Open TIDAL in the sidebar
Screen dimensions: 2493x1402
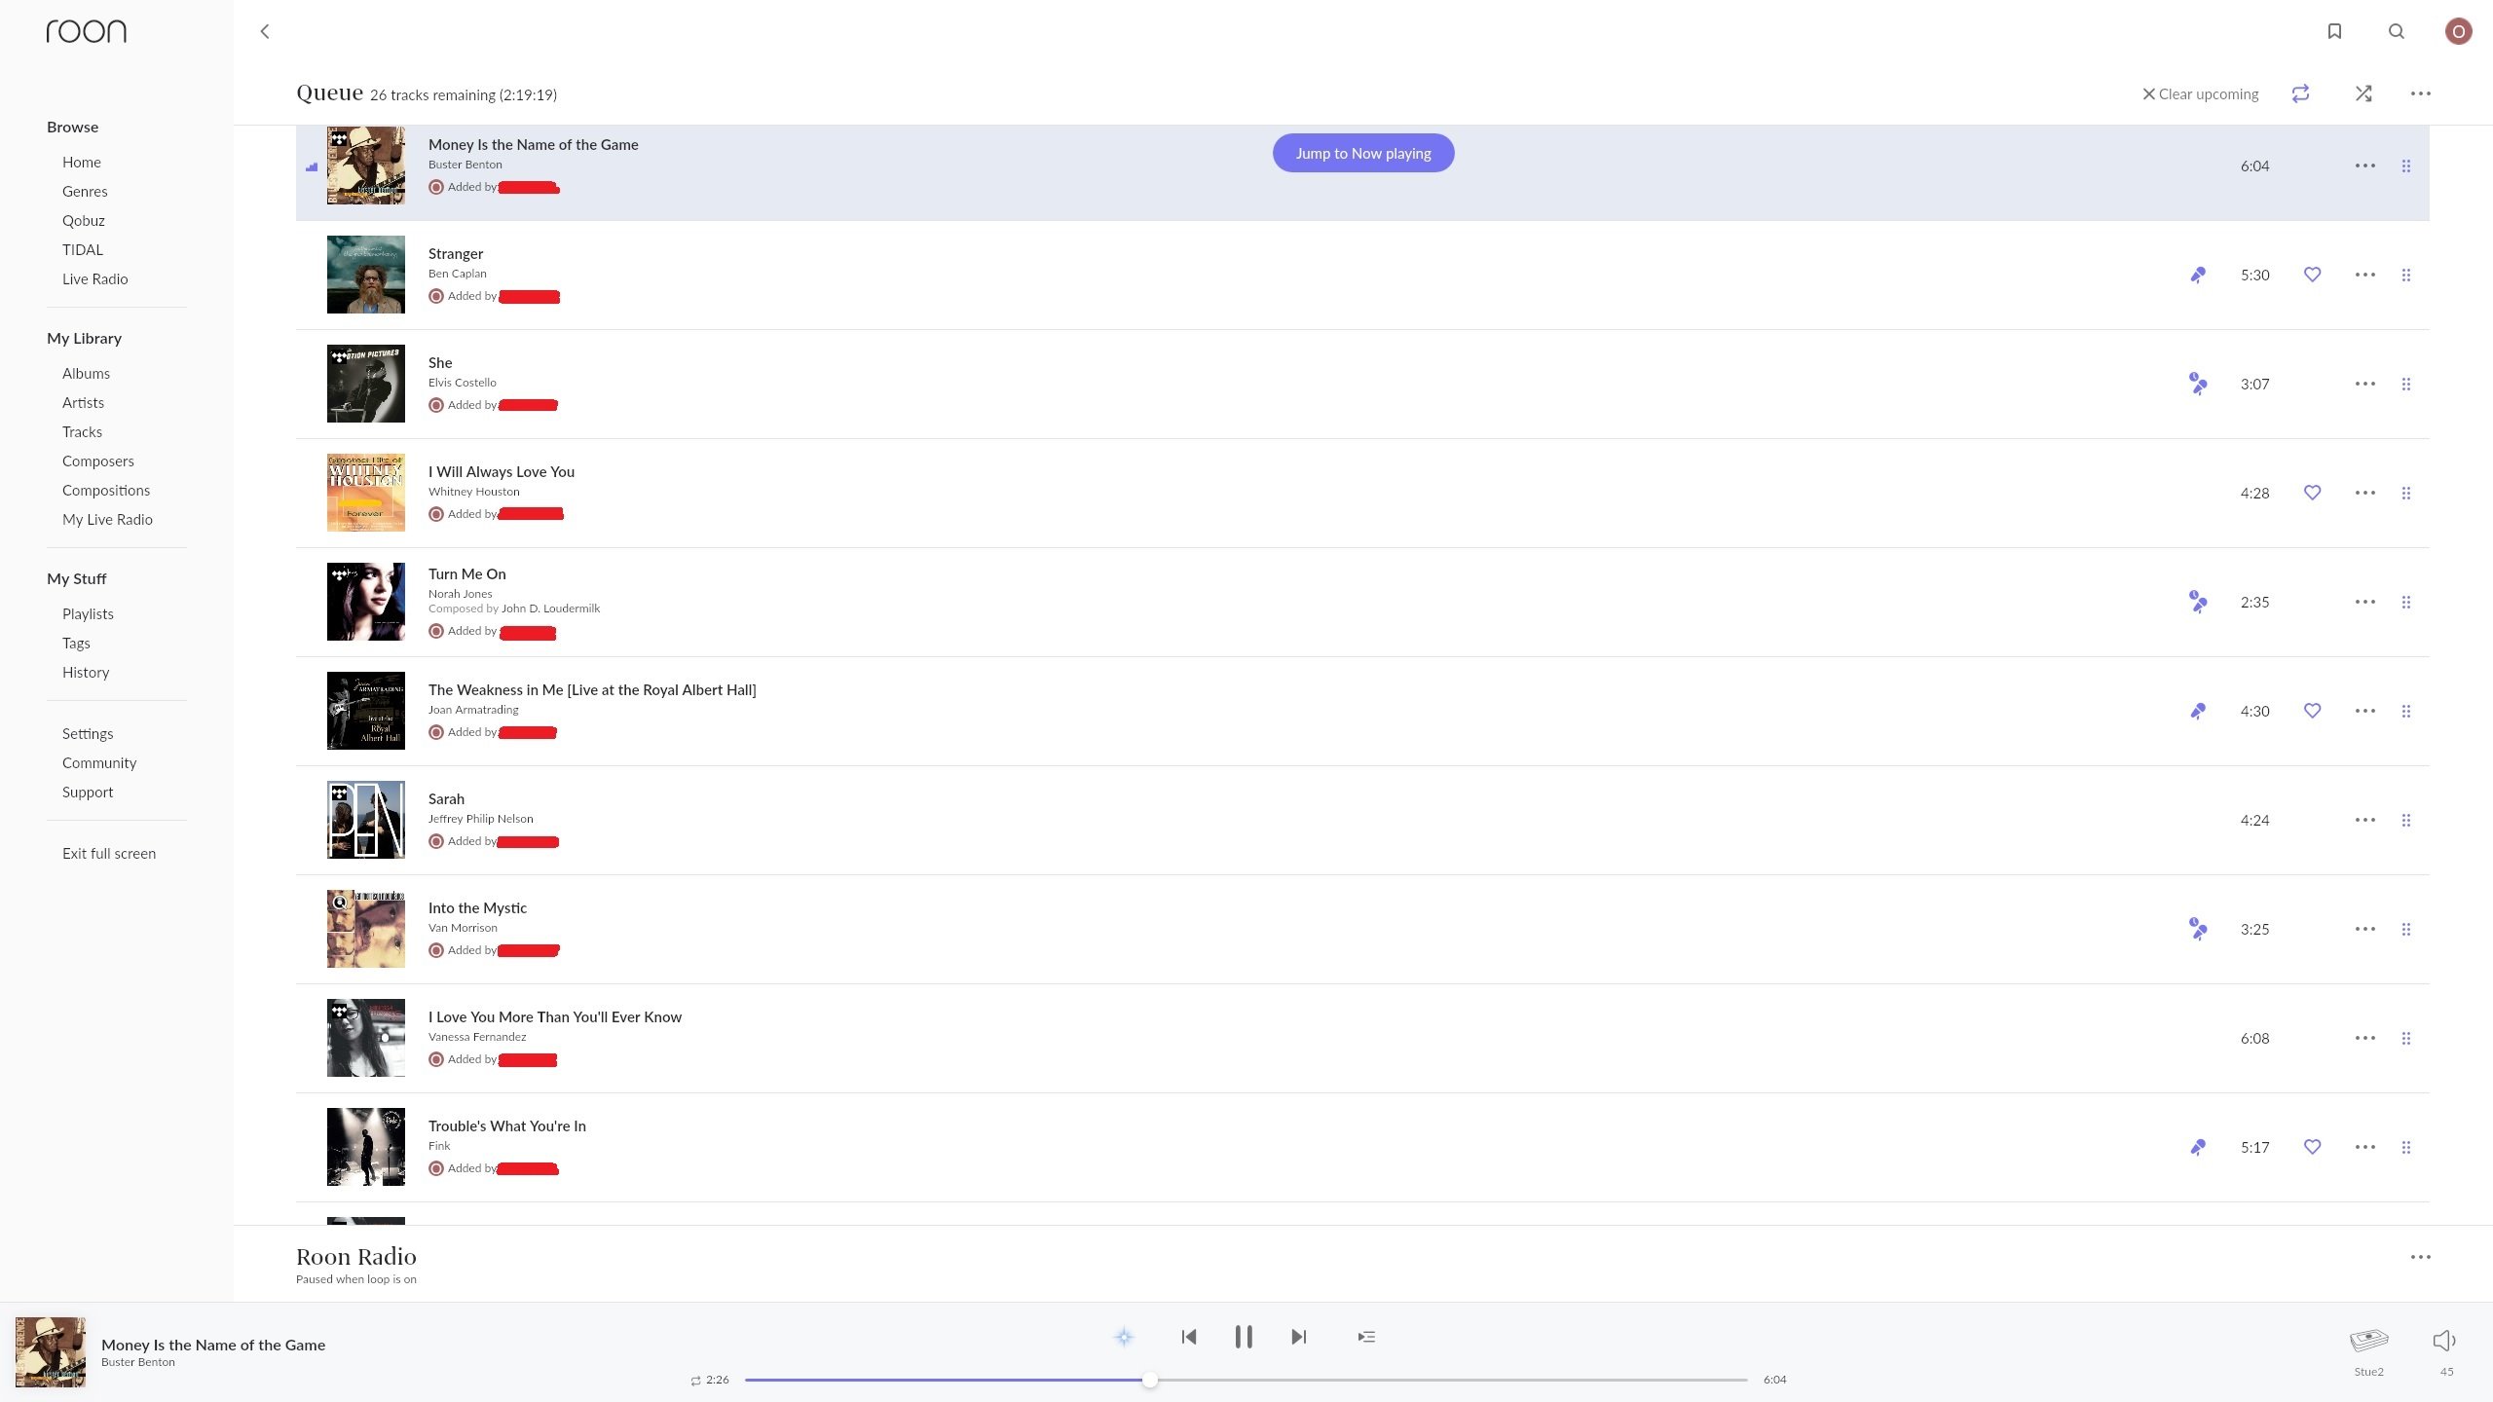(83, 250)
